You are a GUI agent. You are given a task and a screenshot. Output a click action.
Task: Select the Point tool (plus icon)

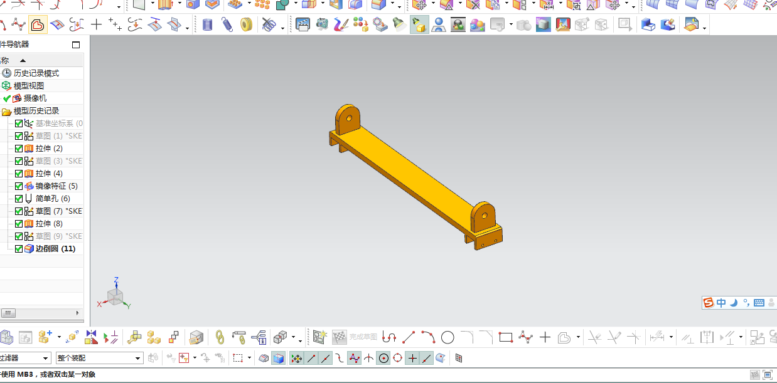96,25
